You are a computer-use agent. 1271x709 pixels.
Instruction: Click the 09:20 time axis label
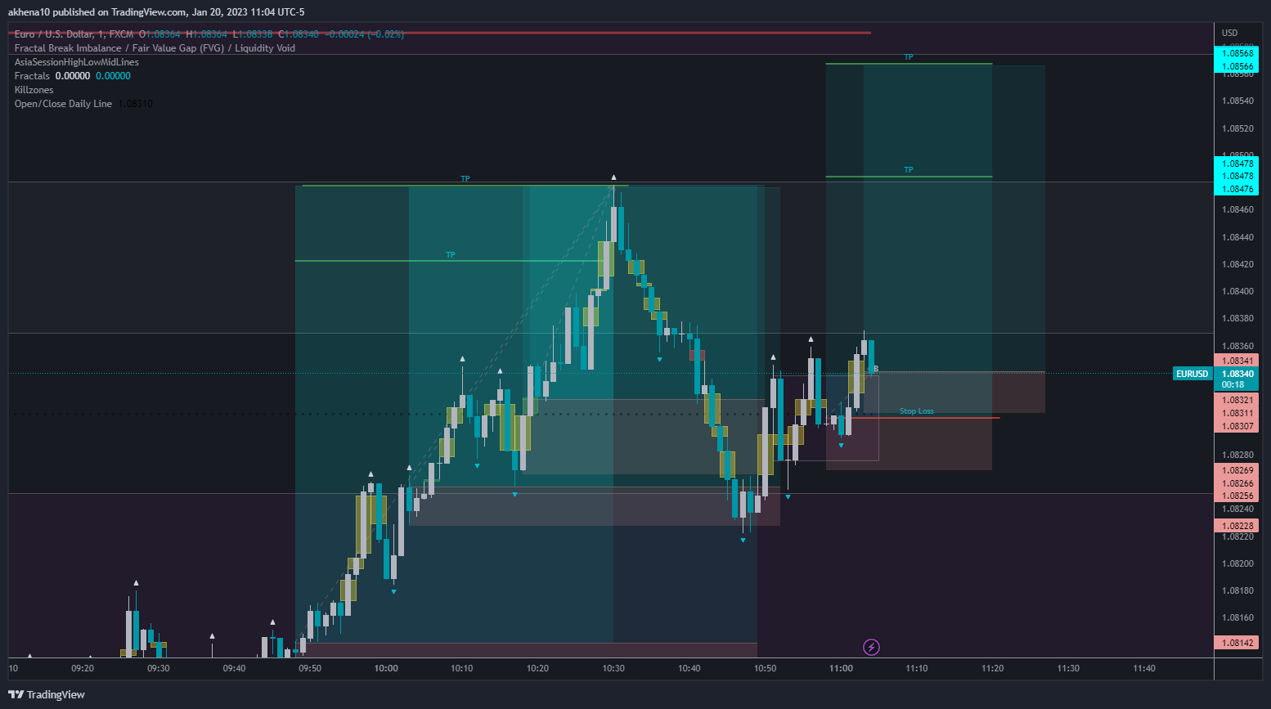(83, 668)
